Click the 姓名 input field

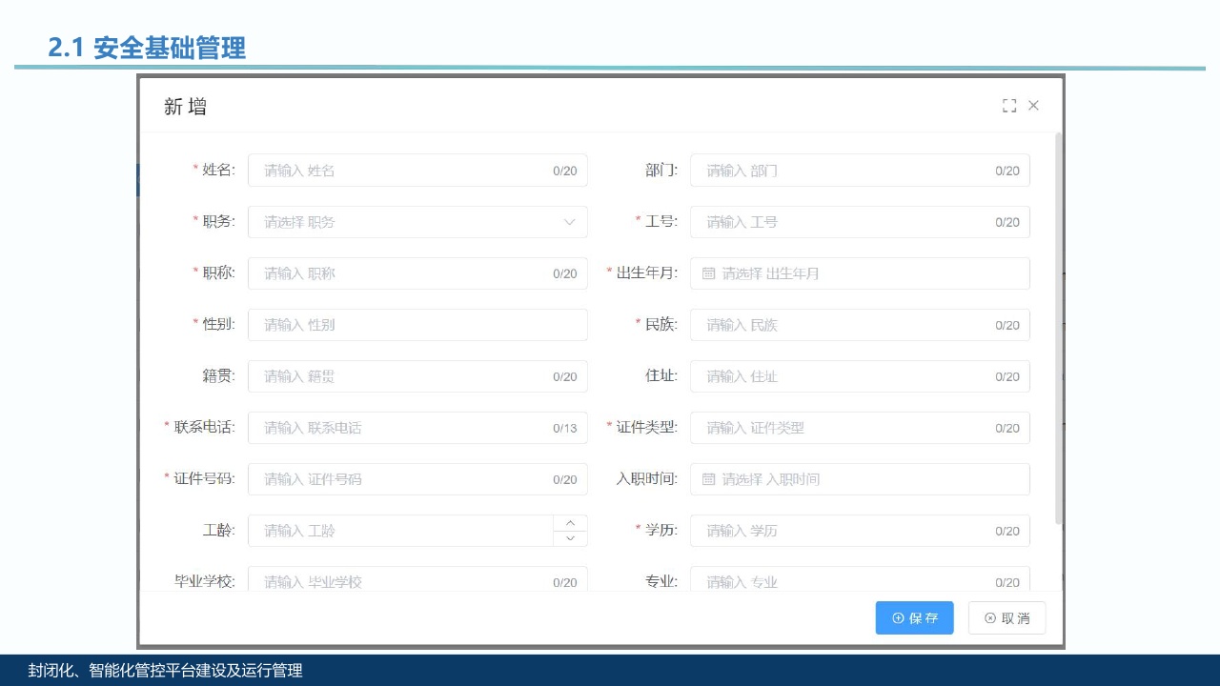coord(400,171)
